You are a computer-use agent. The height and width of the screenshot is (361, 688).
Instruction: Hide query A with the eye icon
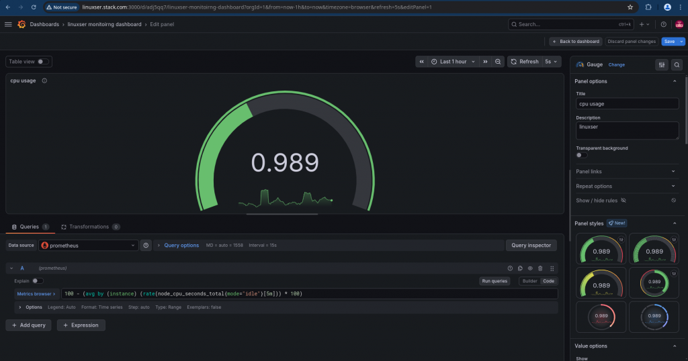coord(530,268)
